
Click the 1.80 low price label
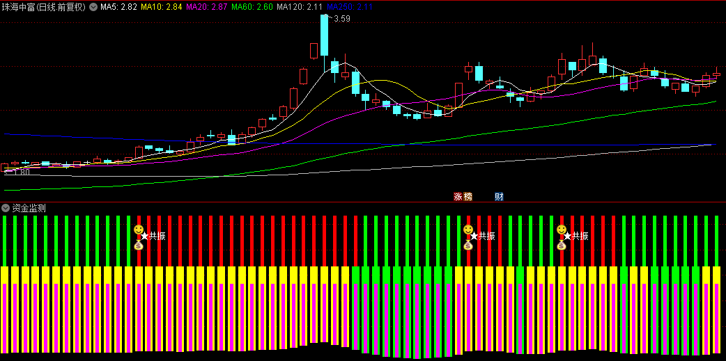pos(22,172)
